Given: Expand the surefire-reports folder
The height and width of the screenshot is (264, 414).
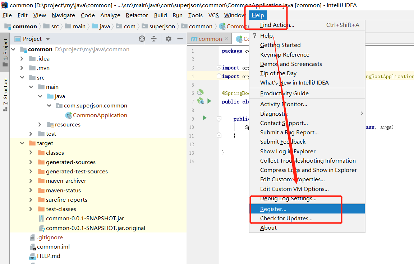Looking at the screenshot, I should click(31, 200).
